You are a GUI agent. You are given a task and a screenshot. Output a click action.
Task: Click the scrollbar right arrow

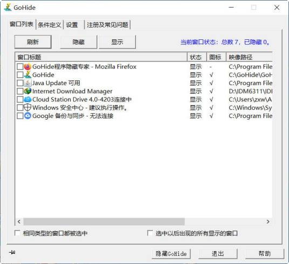tap(268, 221)
